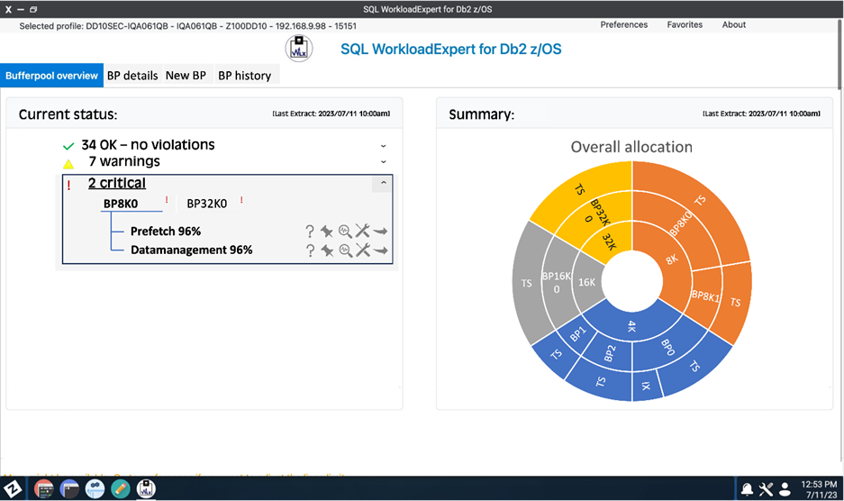Screen dimensions: 844x501
Task: Click the notification bell in the taskbar
Action: [747, 489]
